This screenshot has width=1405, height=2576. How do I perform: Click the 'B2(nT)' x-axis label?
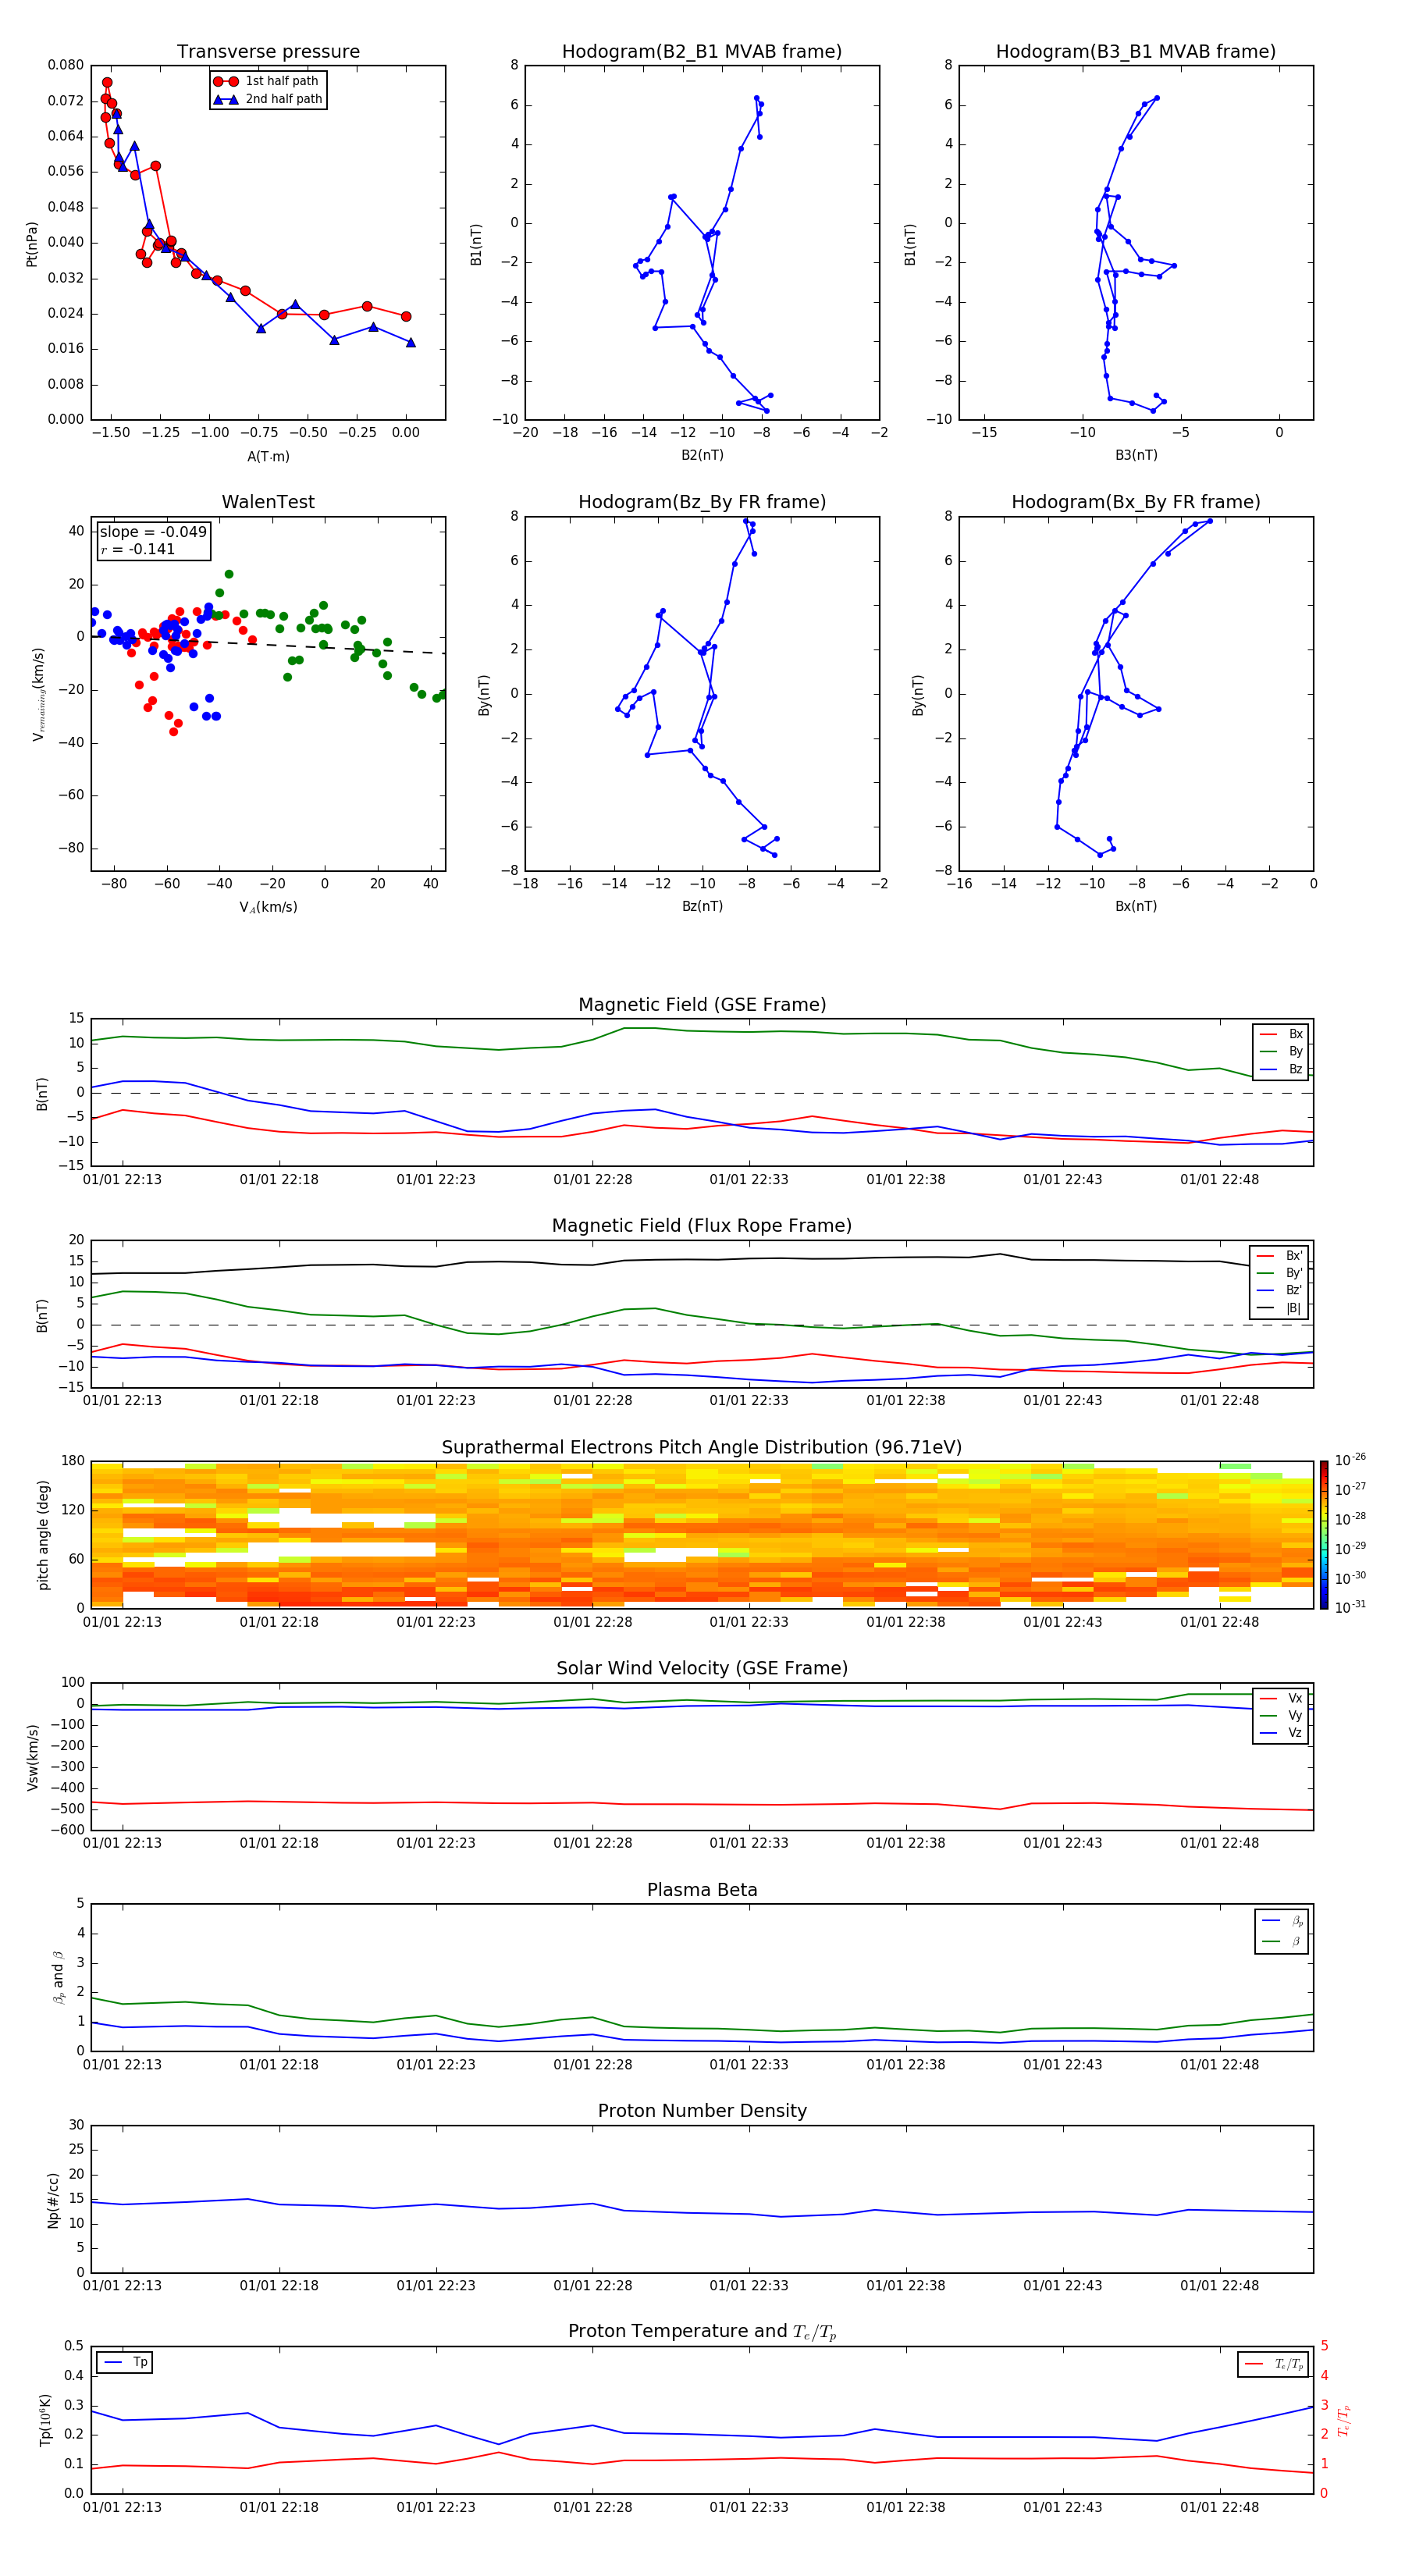tap(702, 455)
